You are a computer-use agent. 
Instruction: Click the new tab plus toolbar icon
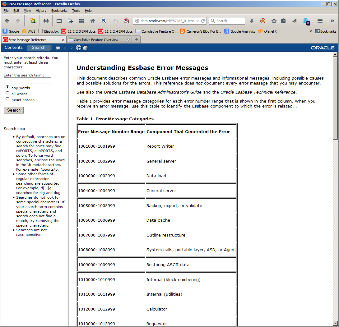[70, 21]
